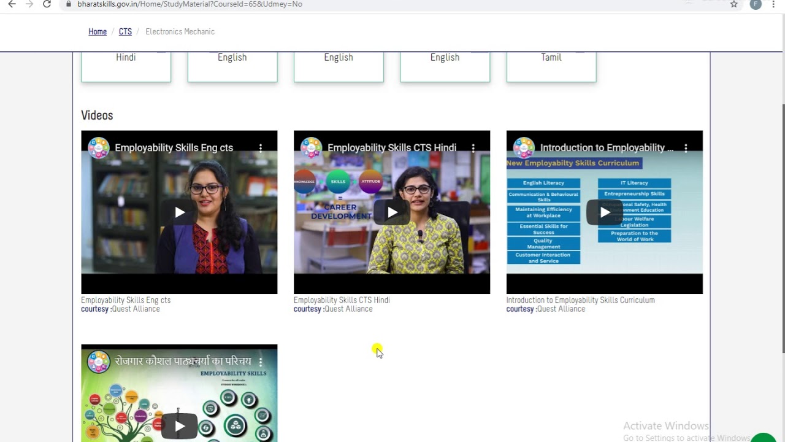Open title Introduction to Employability video
The width and height of the screenshot is (785, 442).
(607, 148)
